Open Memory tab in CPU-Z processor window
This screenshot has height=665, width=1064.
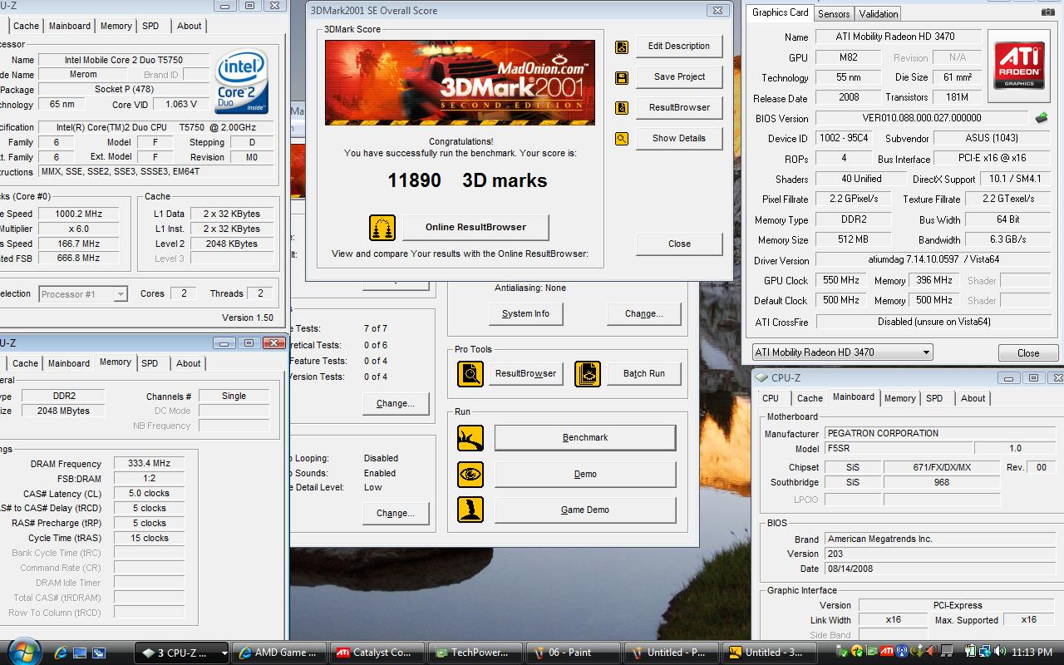point(116,26)
